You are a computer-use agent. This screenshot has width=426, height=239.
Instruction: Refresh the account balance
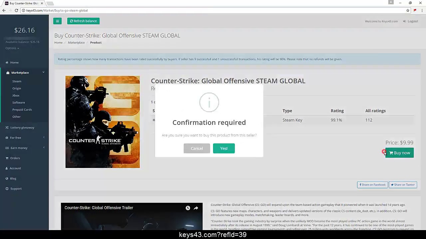point(83,21)
